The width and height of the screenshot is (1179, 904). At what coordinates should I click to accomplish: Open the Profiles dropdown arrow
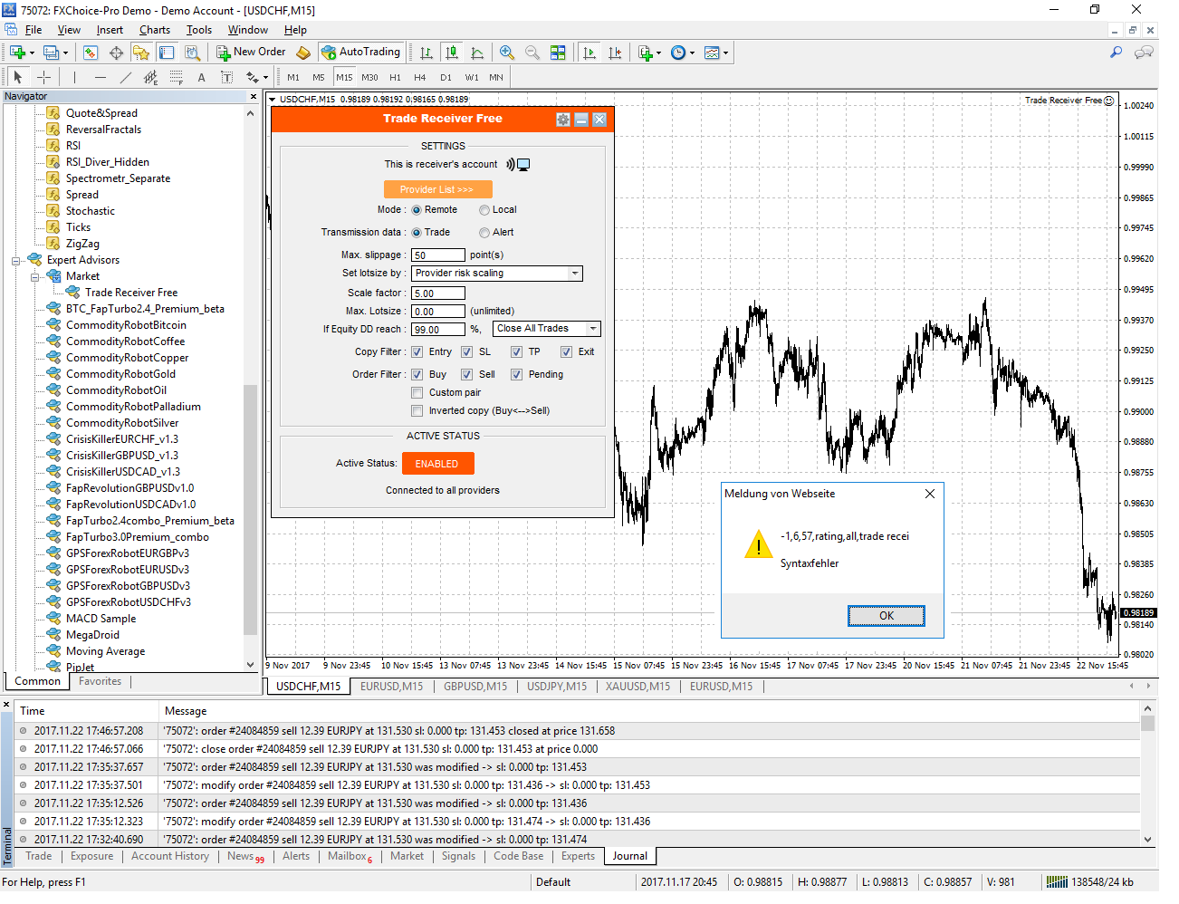[x=65, y=53]
